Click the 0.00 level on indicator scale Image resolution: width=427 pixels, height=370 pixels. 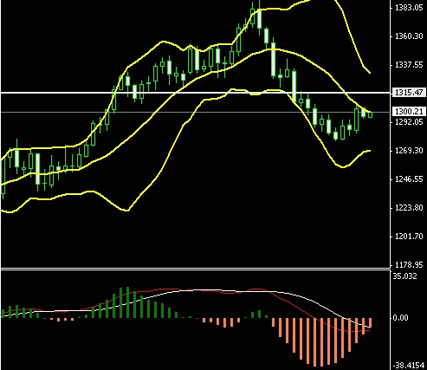(400, 318)
